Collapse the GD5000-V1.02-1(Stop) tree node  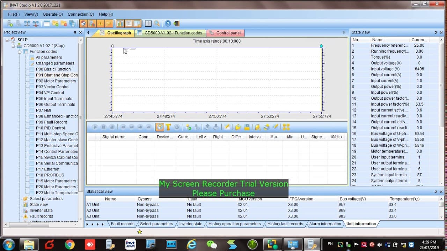(x=14, y=46)
